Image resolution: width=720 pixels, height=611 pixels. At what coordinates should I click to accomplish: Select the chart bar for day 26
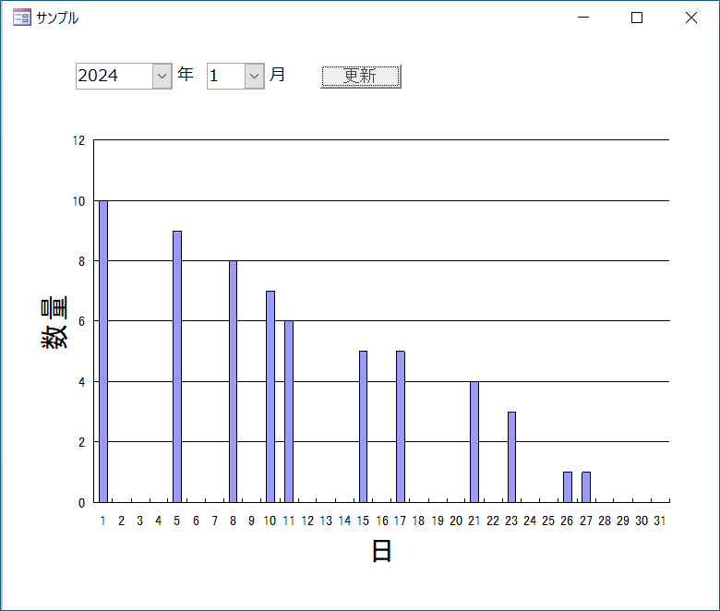click(x=568, y=487)
